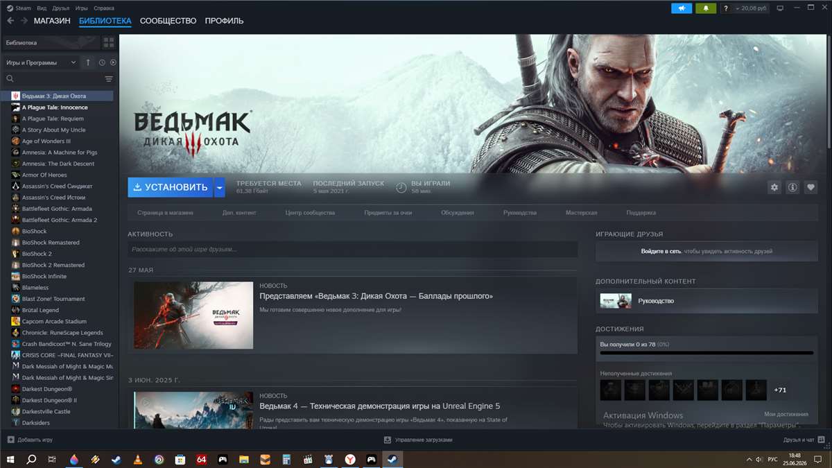832x468 pixels.
Task: Click the Darksiders game icon
Action: point(15,422)
